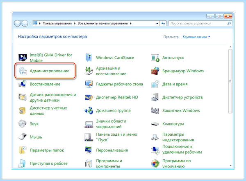Expand arrow after Панель управления breadcrumb
The height and width of the screenshot is (181, 246).
pos(75,23)
